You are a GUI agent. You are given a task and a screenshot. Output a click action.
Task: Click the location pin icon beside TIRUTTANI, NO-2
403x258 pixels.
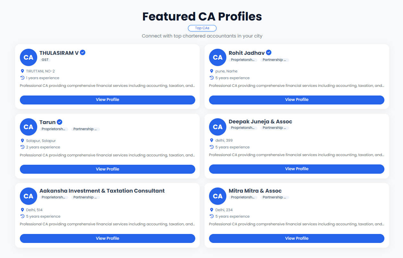coord(22,71)
